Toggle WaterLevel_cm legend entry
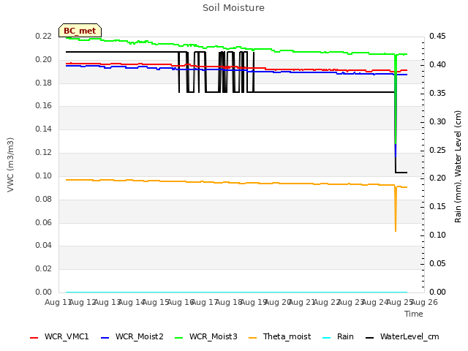Screen dimensions: 468x351 click(x=402, y=336)
